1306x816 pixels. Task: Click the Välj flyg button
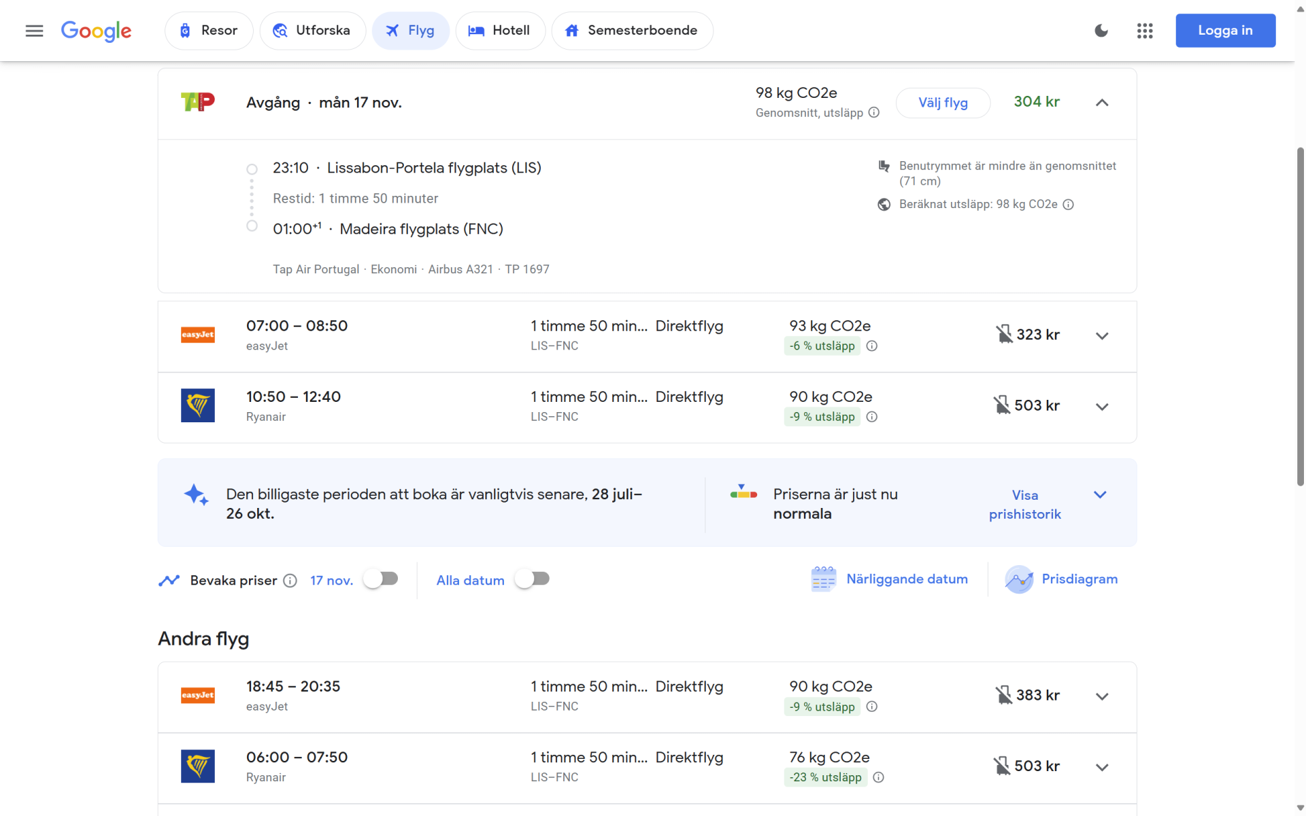(x=942, y=103)
